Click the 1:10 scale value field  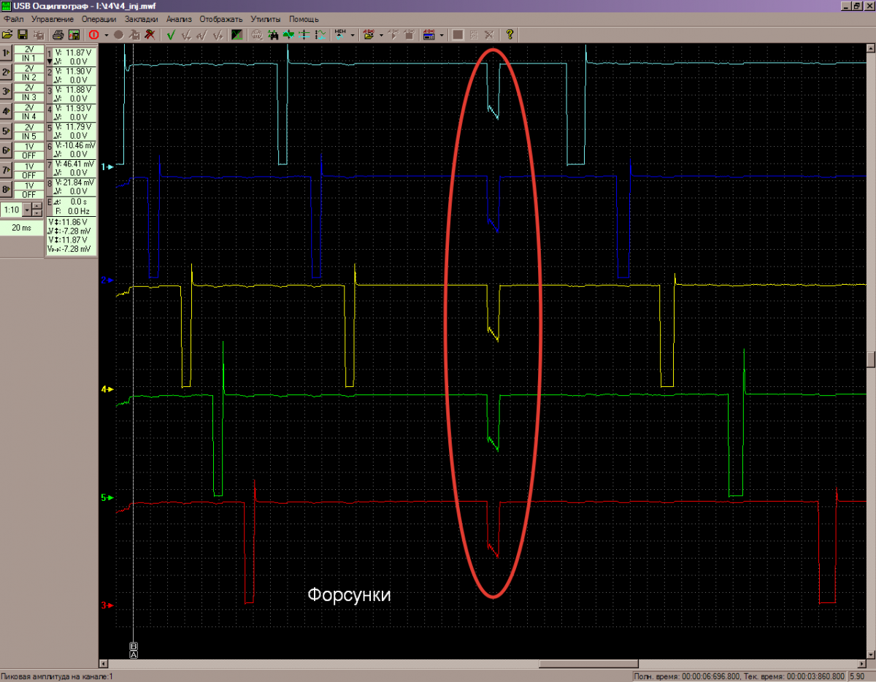click(x=12, y=210)
